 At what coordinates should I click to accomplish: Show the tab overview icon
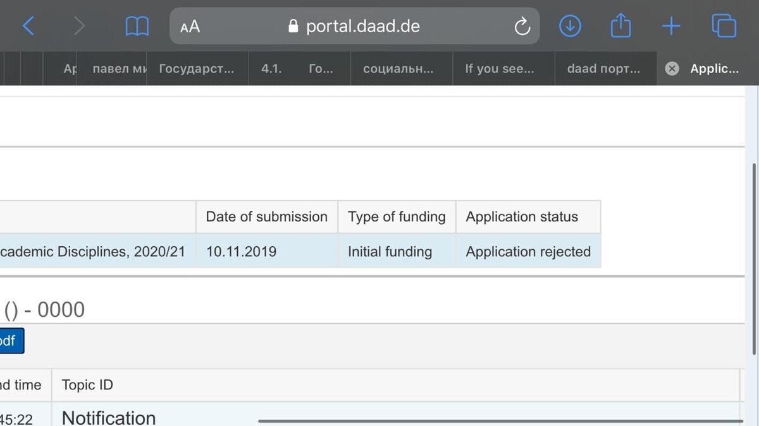coord(724,26)
